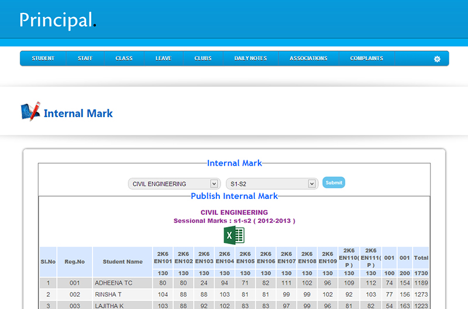Open the DAILY NOTES menu

coord(250,59)
